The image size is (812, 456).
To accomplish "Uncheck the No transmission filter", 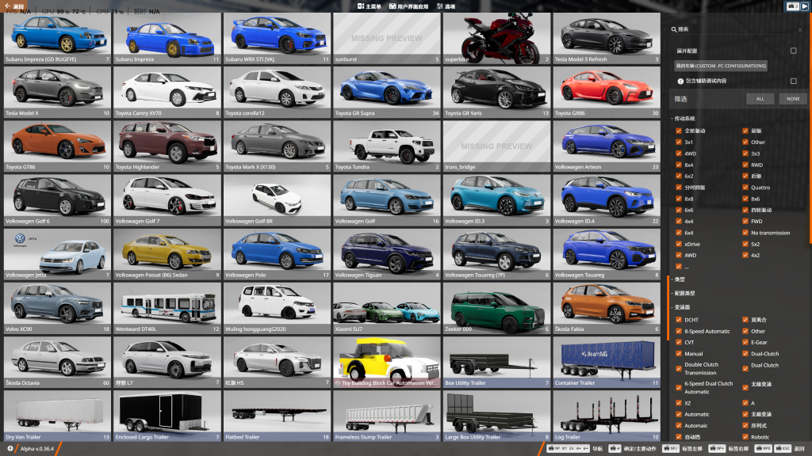I will pyautogui.click(x=745, y=233).
